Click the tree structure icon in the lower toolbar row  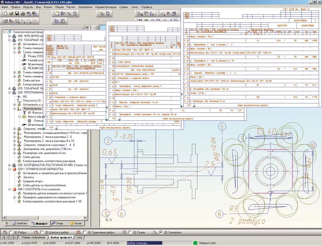57,21
